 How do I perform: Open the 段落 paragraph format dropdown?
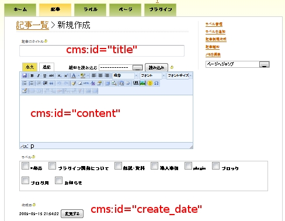point(125,75)
